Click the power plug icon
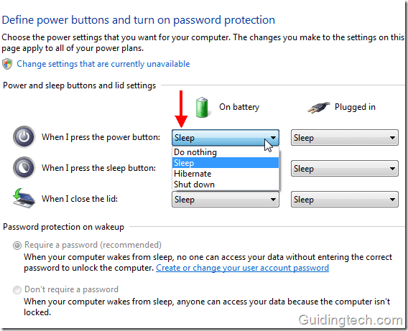This screenshot has height=331, width=408. click(x=318, y=108)
